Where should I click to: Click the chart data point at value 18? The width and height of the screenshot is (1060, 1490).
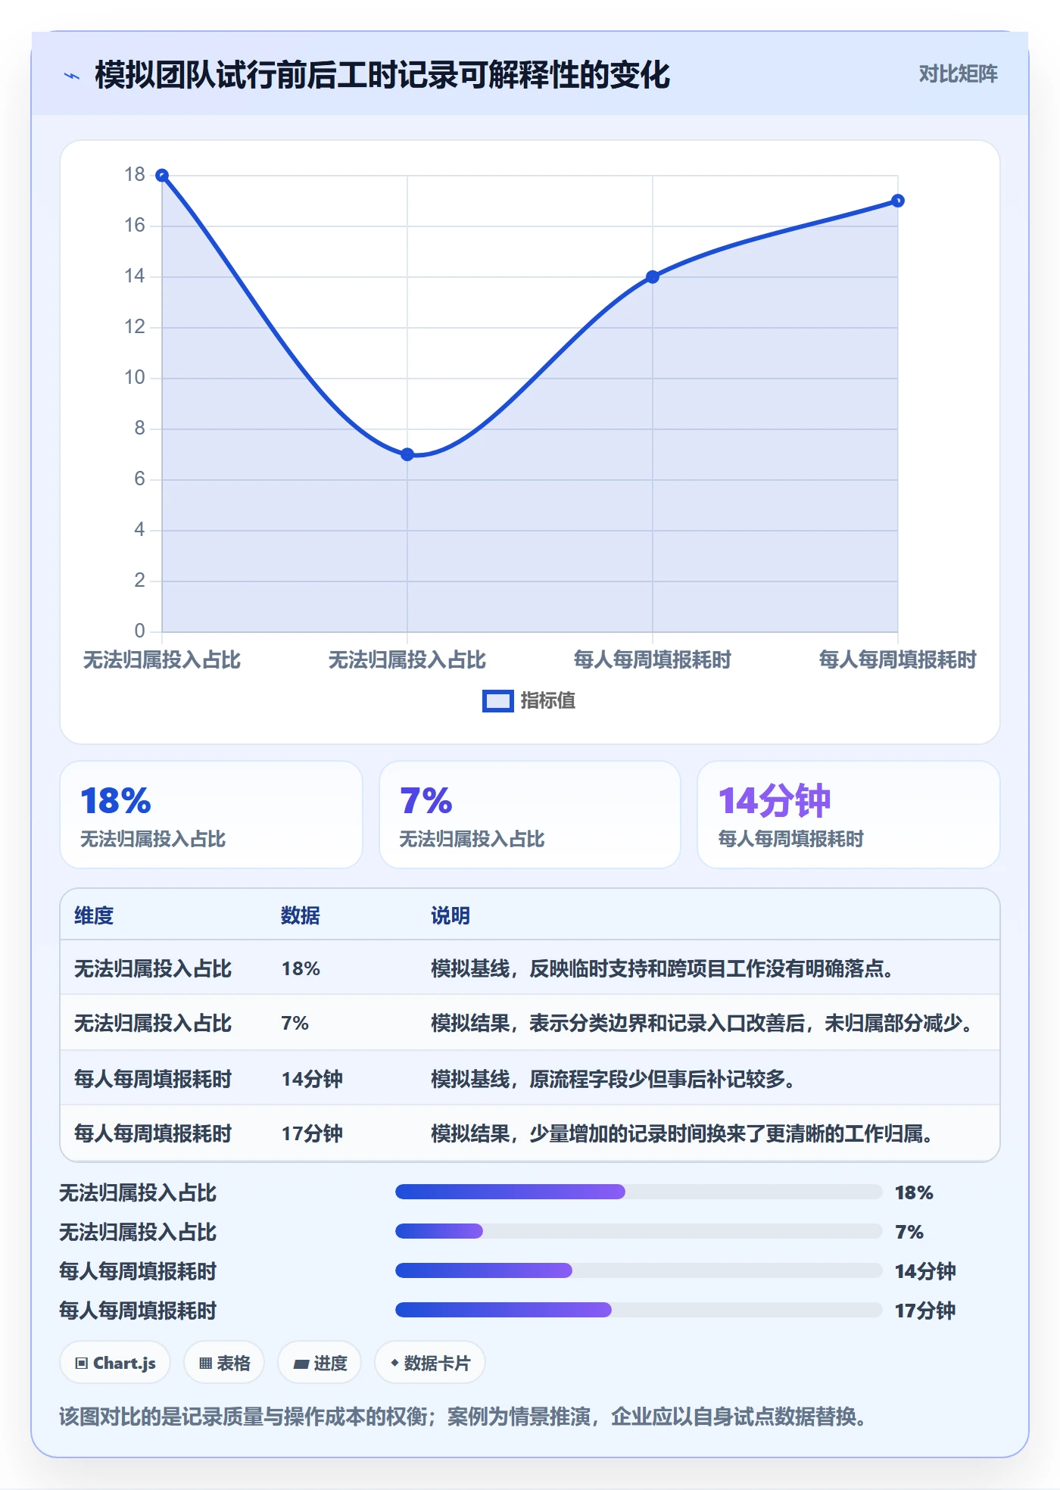(x=162, y=176)
